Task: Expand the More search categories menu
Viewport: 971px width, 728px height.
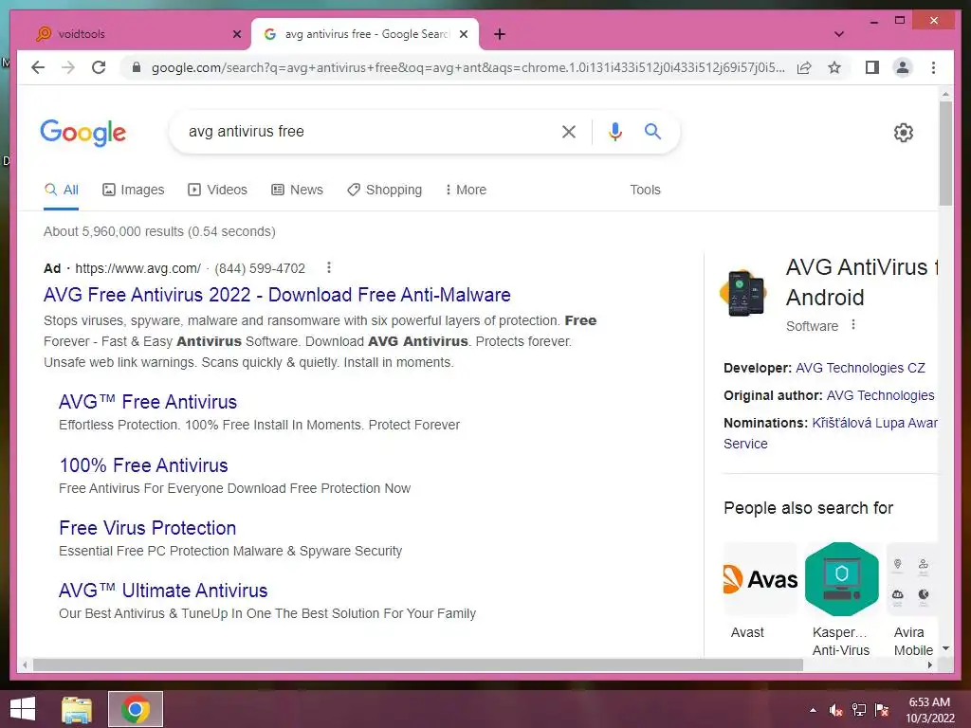Action: pos(466,190)
